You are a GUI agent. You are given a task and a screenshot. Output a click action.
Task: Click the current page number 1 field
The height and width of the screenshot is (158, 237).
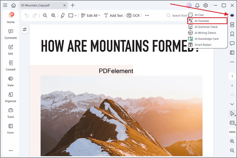(x=232, y=76)
